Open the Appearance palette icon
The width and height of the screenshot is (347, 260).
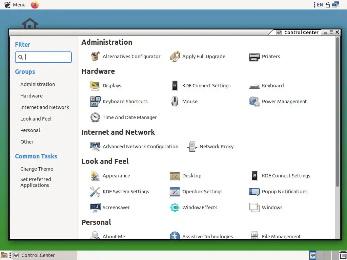(95, 176)
